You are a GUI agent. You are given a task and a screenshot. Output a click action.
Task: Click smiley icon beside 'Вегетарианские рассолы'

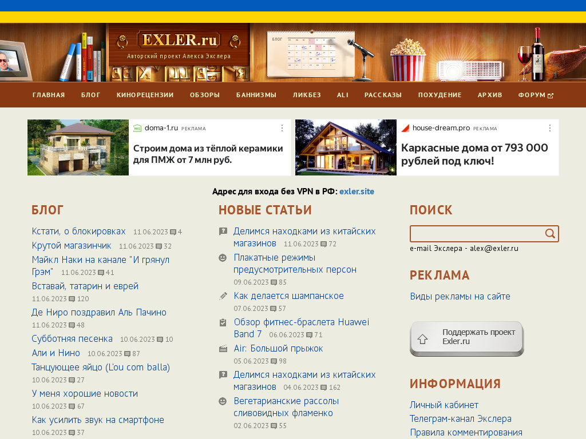click(223, 401)
